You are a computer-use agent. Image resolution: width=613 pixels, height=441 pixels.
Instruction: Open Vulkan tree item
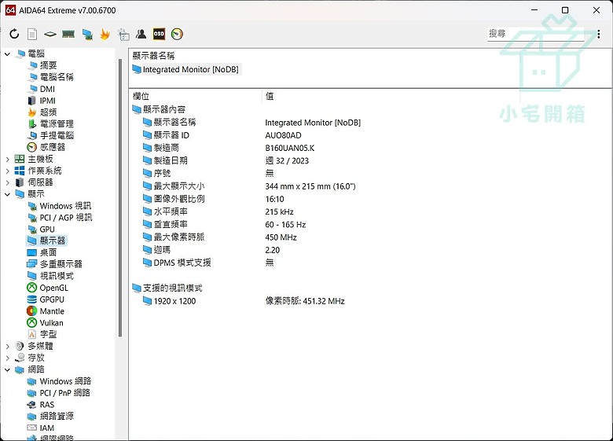(46, 323)
